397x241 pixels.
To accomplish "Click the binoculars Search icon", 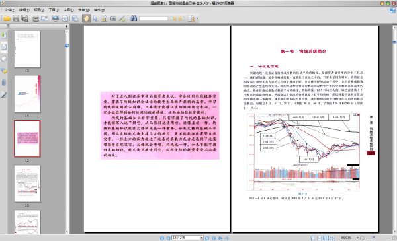I will [134, 18].
